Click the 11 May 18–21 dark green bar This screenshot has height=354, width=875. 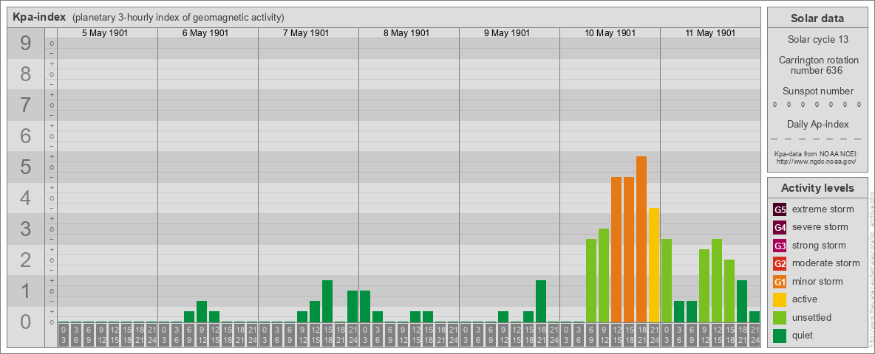pyautogui.click(x=742, y=302)
